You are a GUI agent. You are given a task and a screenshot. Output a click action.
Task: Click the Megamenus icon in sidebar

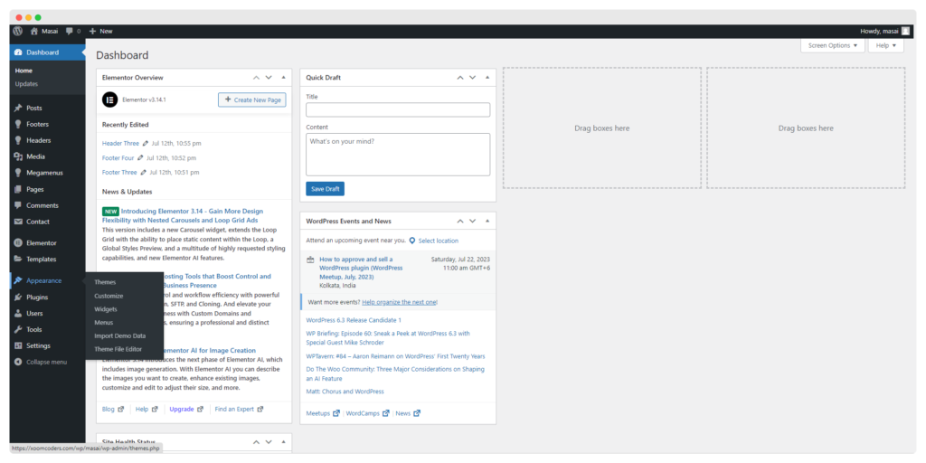point(18,173)
